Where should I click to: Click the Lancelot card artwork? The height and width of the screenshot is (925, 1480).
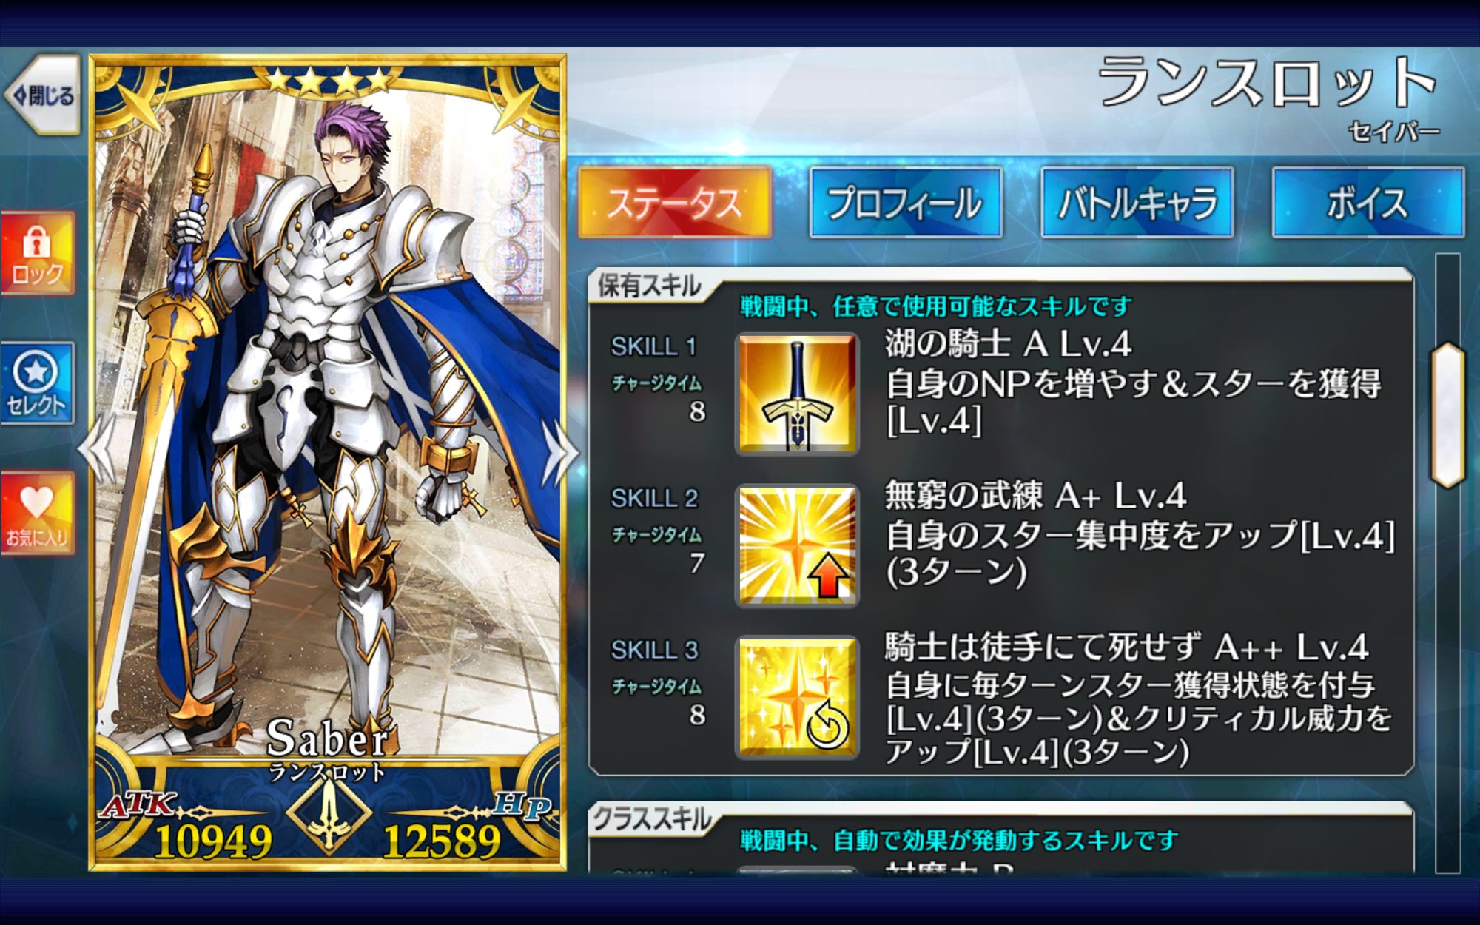coord(328,414)
